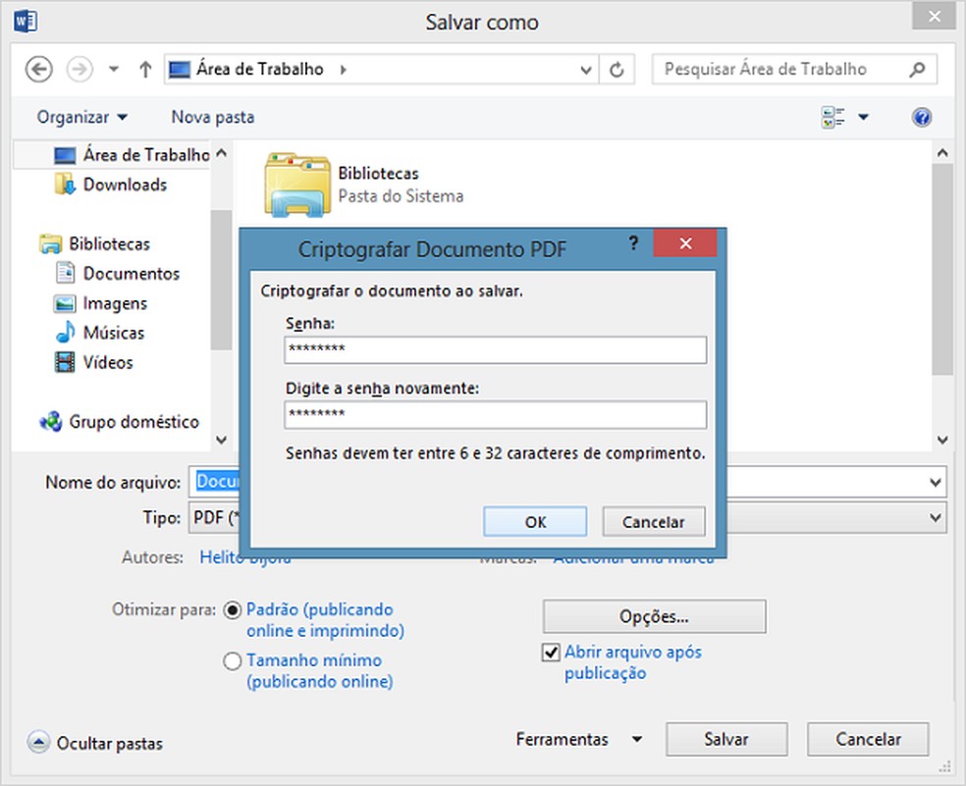The width and height of the screenshot is (966, 786).
Task: Click the Digite a senha novamente field
Action: (x=496, y=414)
